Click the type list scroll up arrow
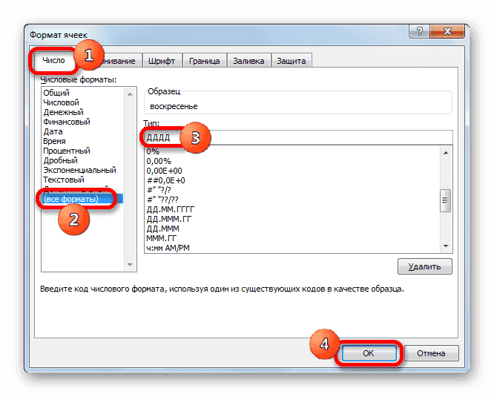The width and height of the screenshot is (494, 397). [x=446, y=153]
